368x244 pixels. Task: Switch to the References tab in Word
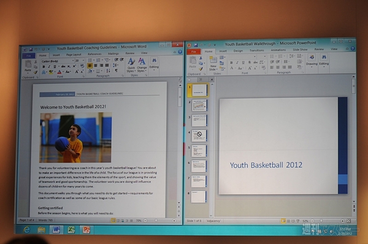[x=94, y=54]
